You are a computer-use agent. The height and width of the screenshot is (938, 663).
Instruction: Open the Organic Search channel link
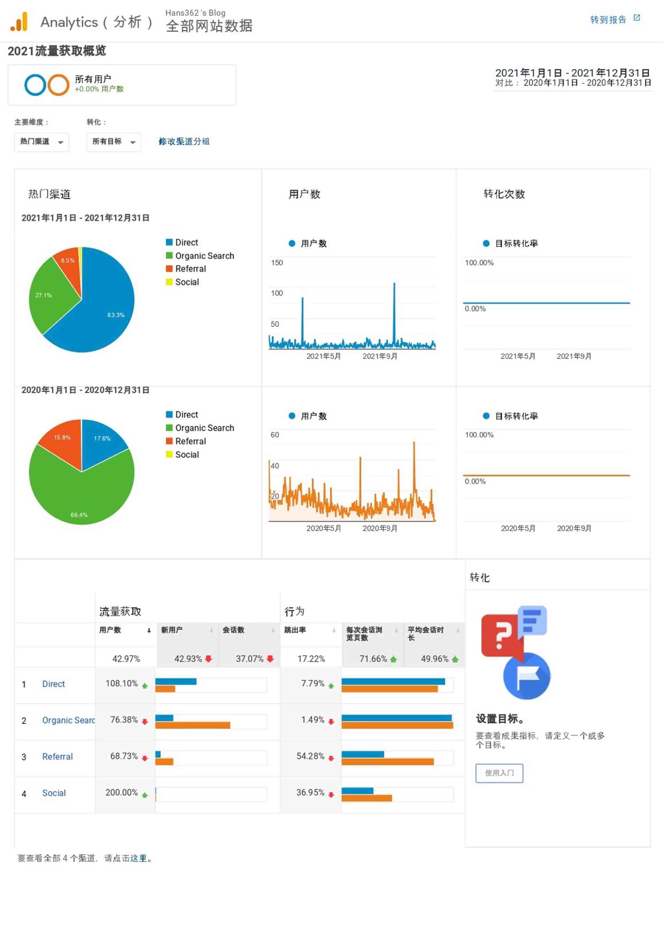point(68,721)
